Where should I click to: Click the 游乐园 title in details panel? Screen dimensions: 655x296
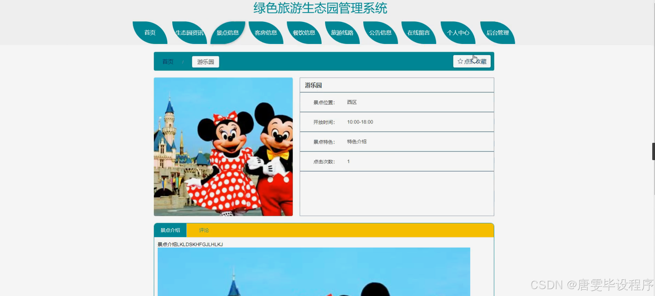click(313, 85)
